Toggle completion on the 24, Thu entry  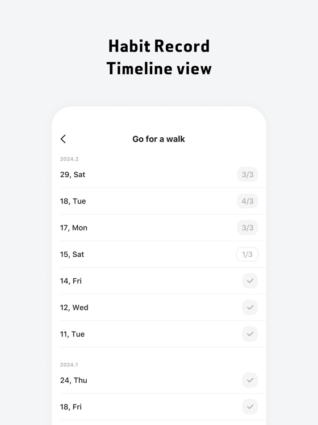(250, 380)
